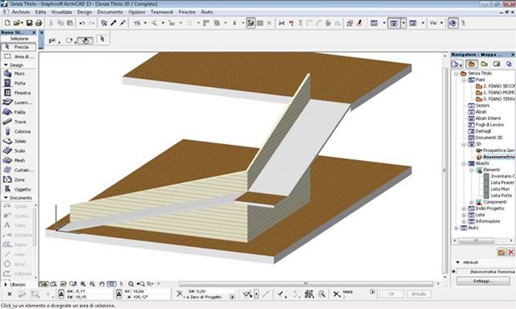Select 2. PIANO SECONDO in Navigator
The image size is (516, 309).
click(x=495, y=86)
